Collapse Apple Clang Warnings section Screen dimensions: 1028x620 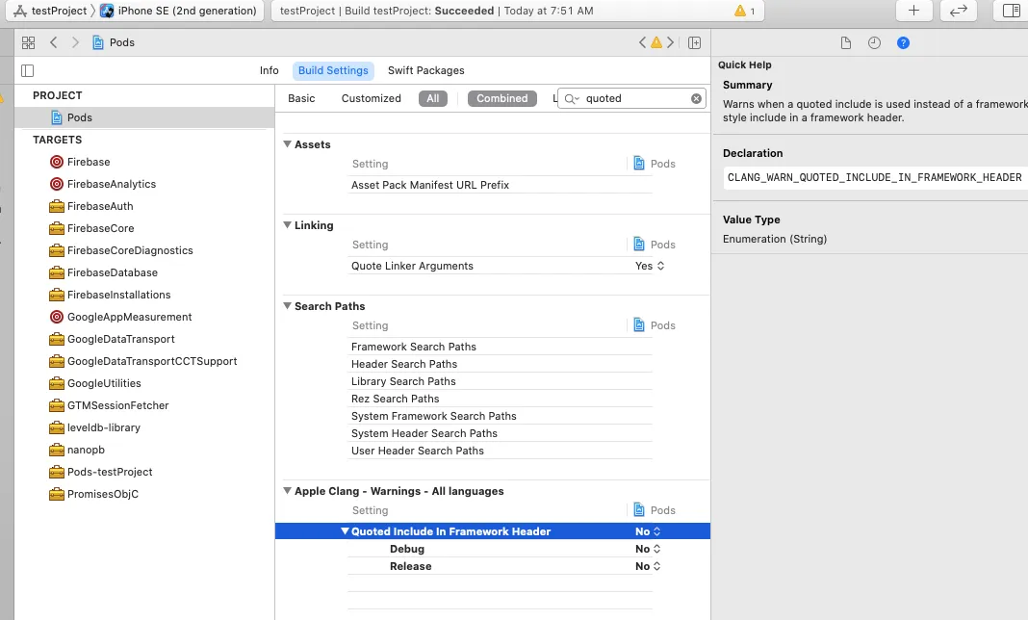tap(287, 491)
